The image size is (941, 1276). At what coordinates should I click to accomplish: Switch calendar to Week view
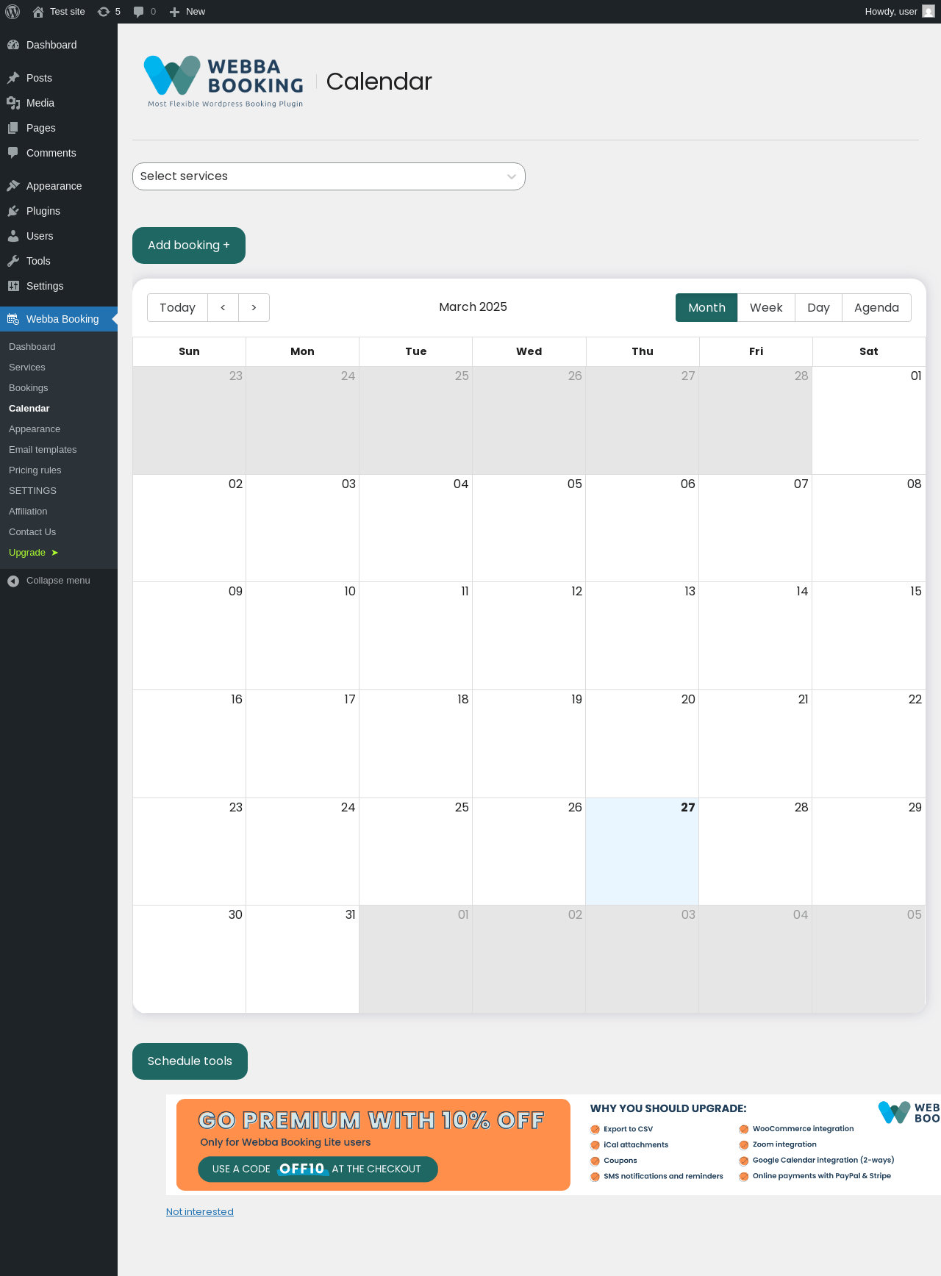point(766,308)
